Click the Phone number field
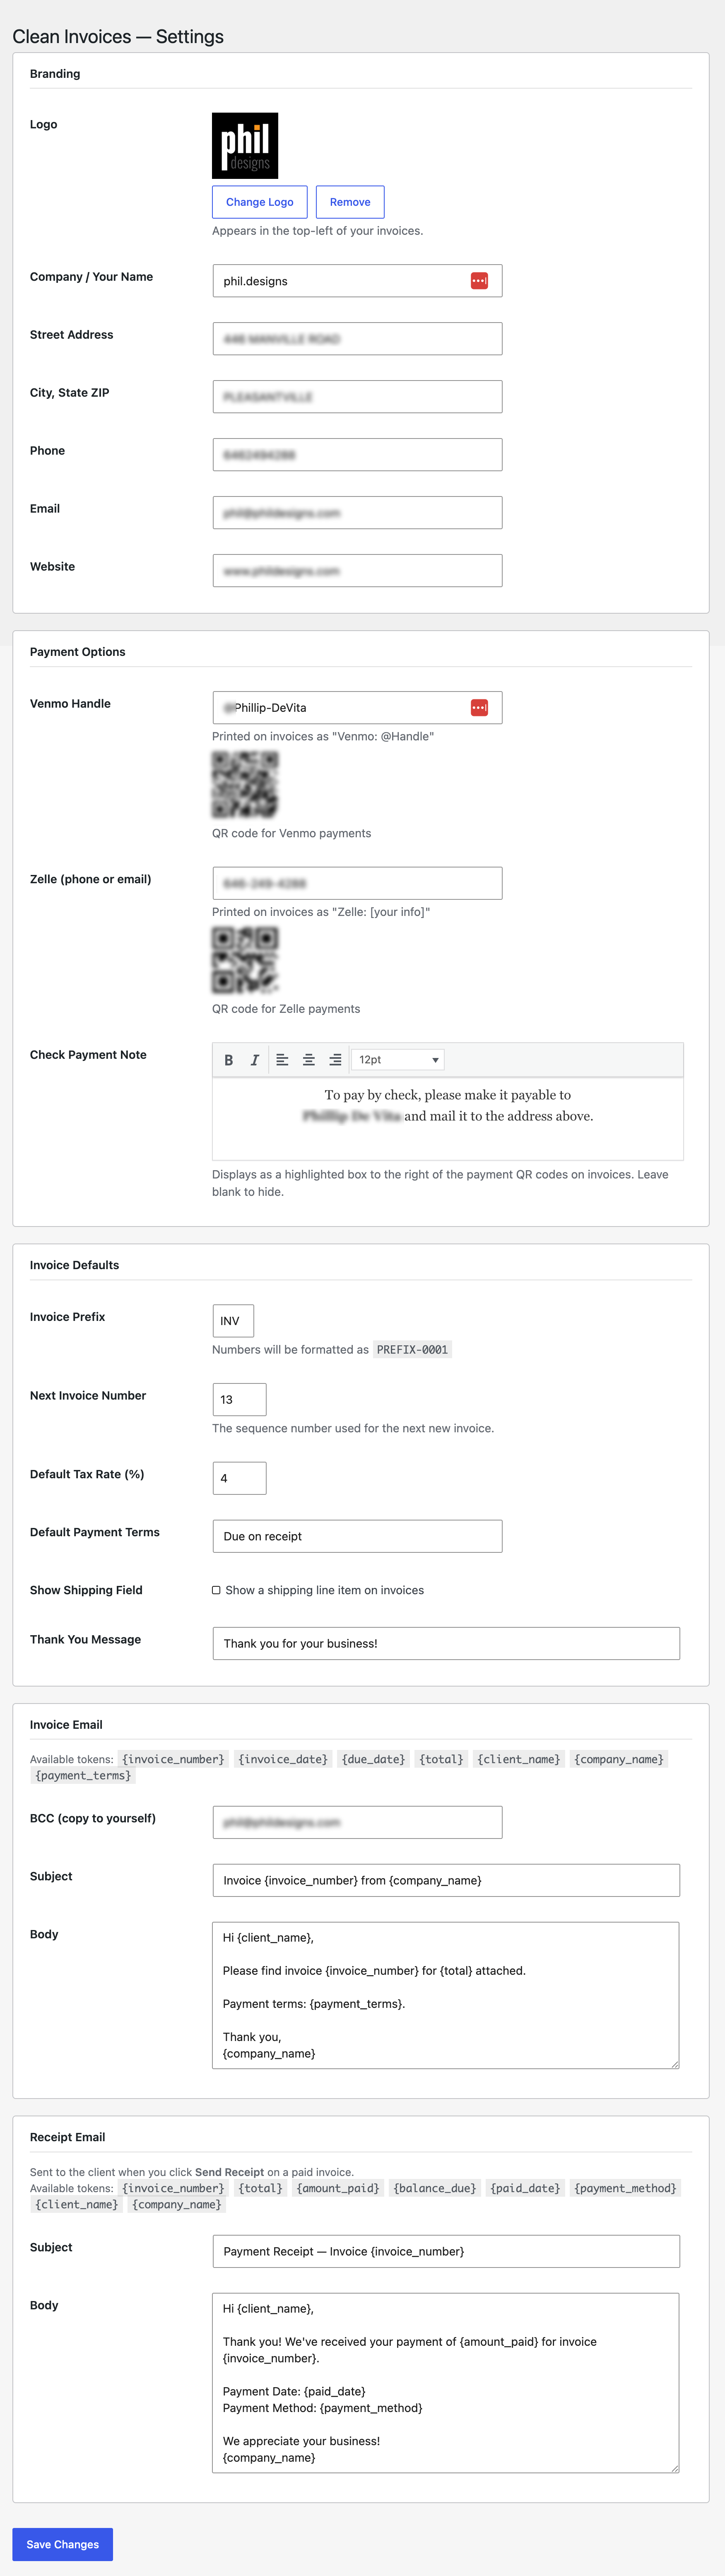The image size is (725, 2576). pyautogui.click(x=357, y=455)
